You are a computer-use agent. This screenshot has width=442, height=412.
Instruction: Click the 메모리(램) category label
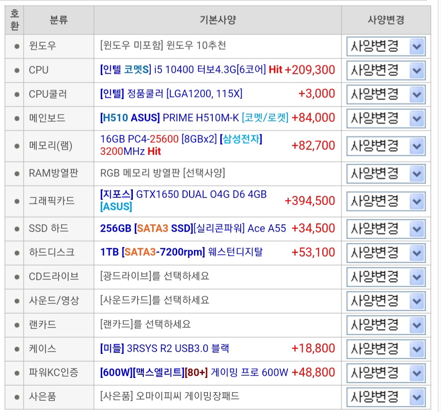click(51, 146)
